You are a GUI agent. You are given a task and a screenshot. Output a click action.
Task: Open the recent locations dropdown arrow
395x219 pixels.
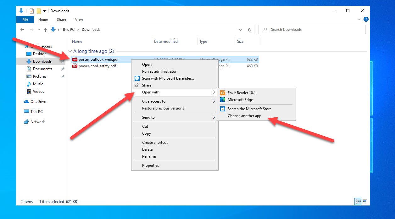39,30
